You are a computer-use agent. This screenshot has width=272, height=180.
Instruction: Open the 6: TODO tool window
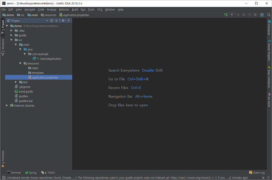point(48,173)
